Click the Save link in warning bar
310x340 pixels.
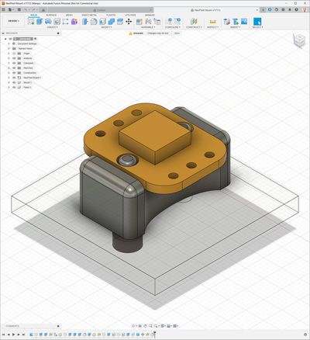[177, 33]
